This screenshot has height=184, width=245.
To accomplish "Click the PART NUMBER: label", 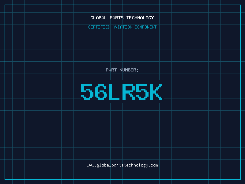I will (x=122, y=70).
